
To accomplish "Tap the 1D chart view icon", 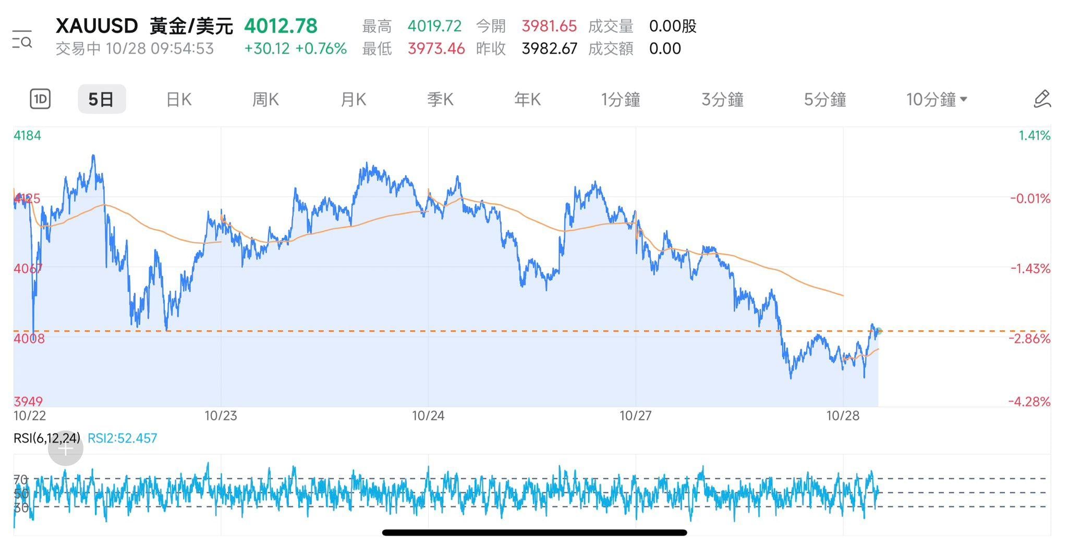I will coord(40,99).
